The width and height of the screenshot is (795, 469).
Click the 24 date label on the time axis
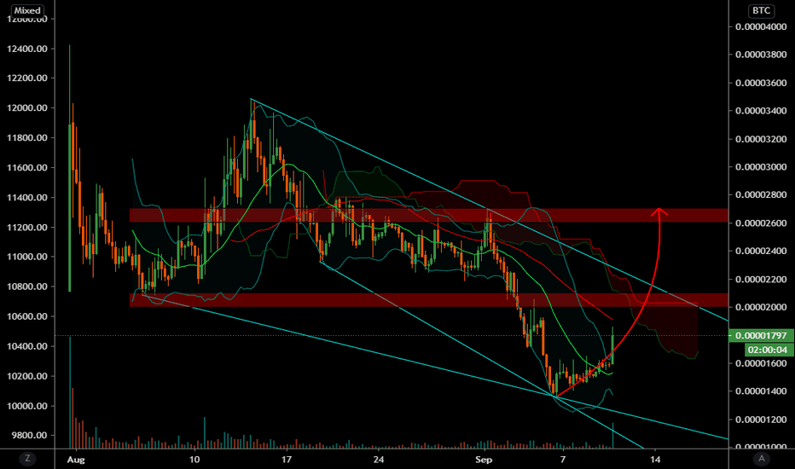coord(378,460)
